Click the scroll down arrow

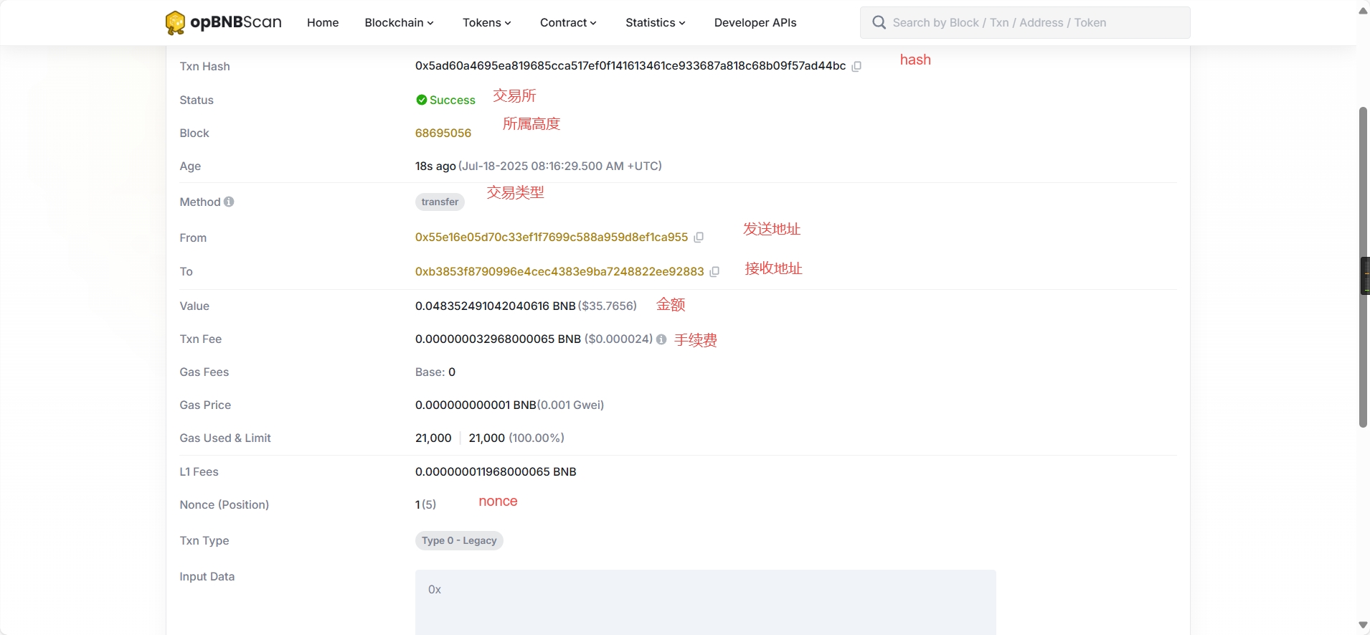click(1363, 626)
